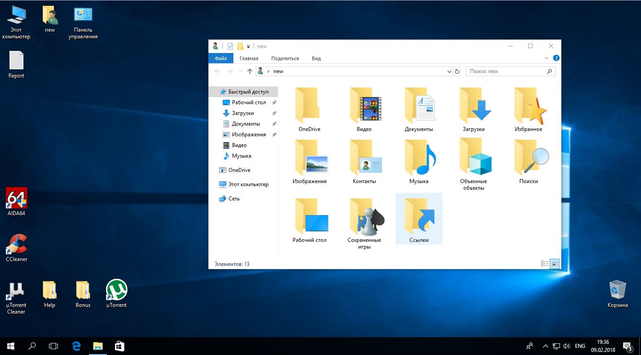Open Microsoft Store from the taskbar
The width and height of the screenshot is (641, 355).
tap(119, 346)
